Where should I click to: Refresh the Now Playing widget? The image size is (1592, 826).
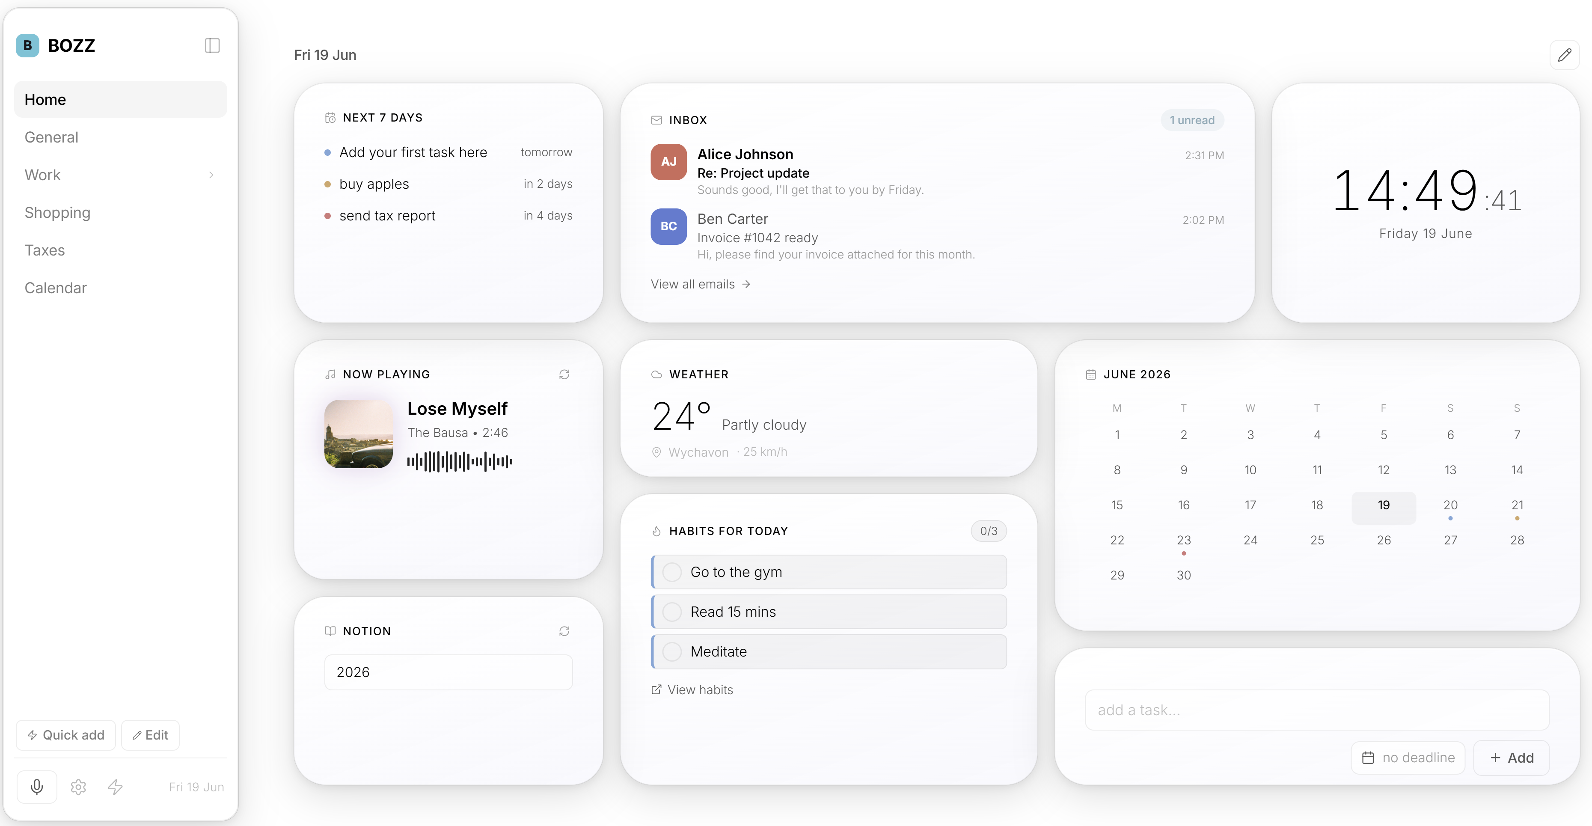[564, 374]
